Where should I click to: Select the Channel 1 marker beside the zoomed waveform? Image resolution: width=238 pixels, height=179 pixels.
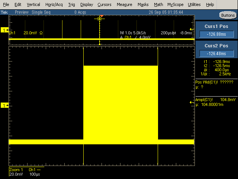point(5,106)
